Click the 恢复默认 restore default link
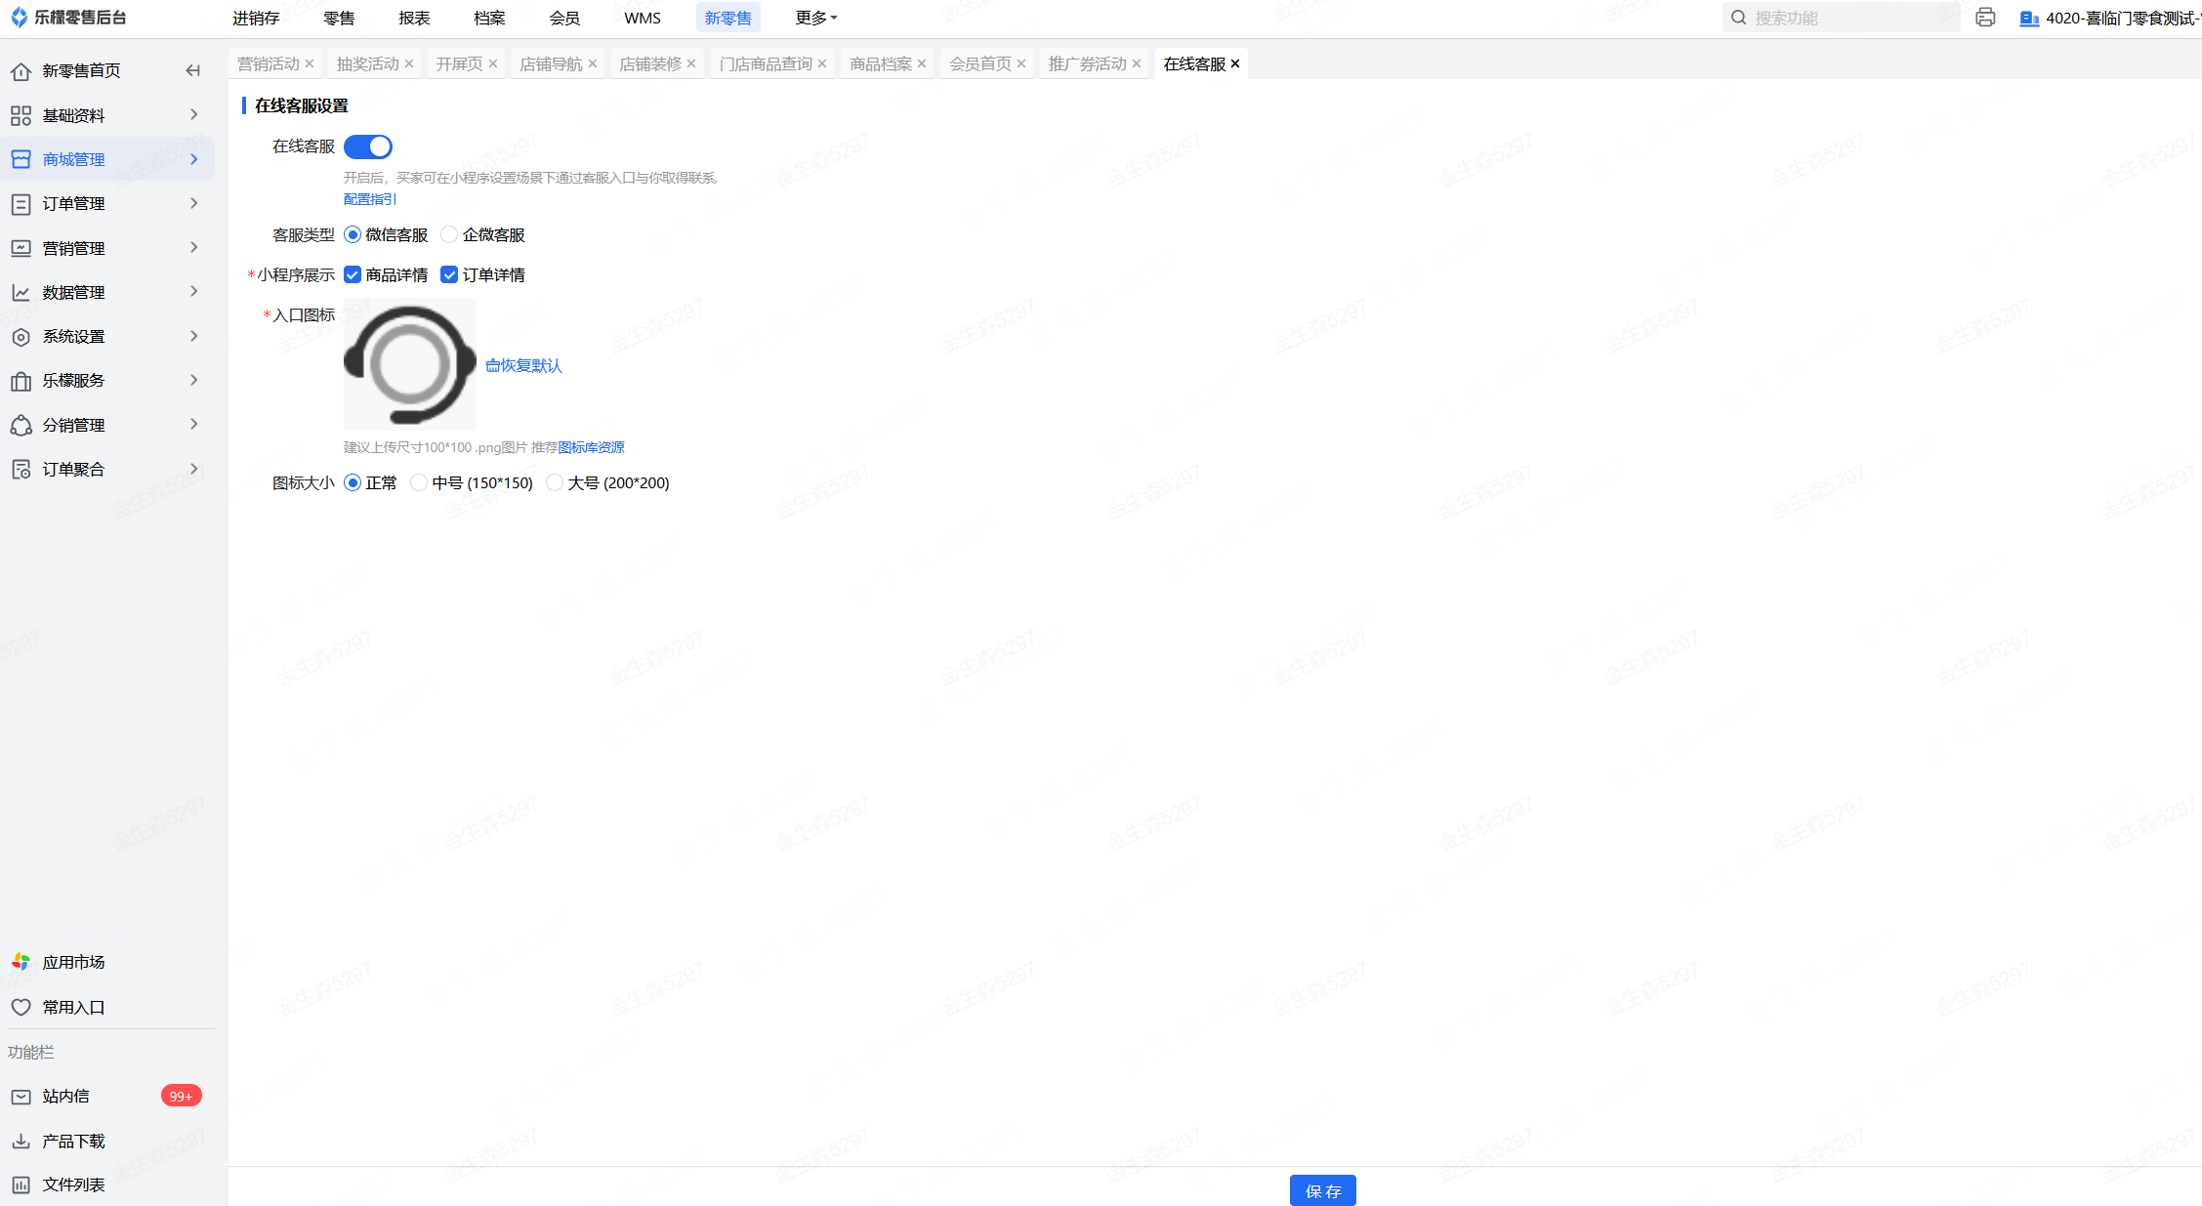Screen dimensions: 2202x1206 point(524,365)
